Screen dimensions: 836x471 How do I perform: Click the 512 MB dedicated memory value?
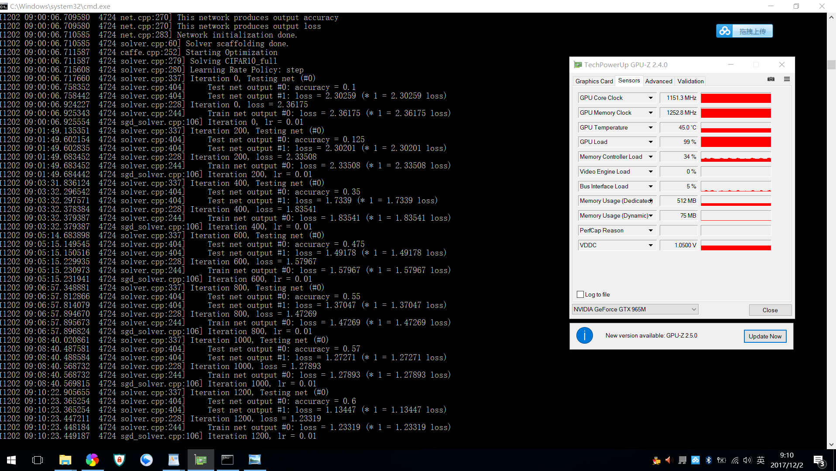pyautogui.click(x=679, y=201)
